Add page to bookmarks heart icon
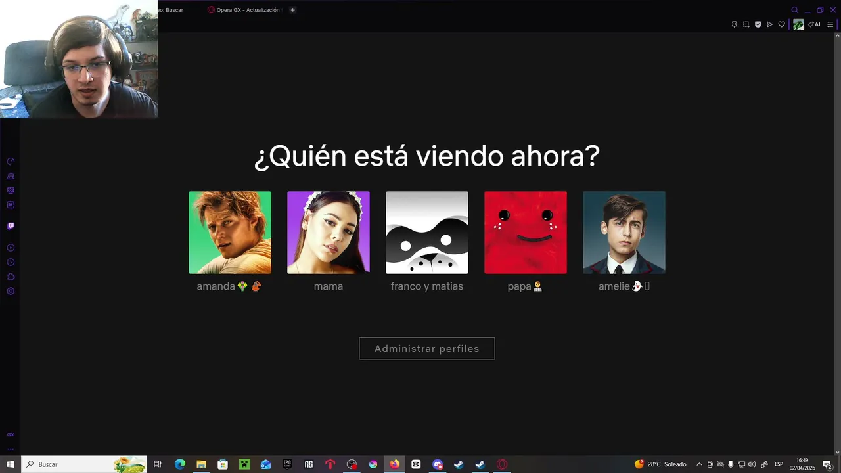This screenshot has height=473, width=841. point(781,24)
